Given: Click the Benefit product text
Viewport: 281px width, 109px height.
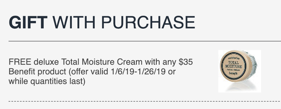Looking at the screenshot, I should coord(37,72).
